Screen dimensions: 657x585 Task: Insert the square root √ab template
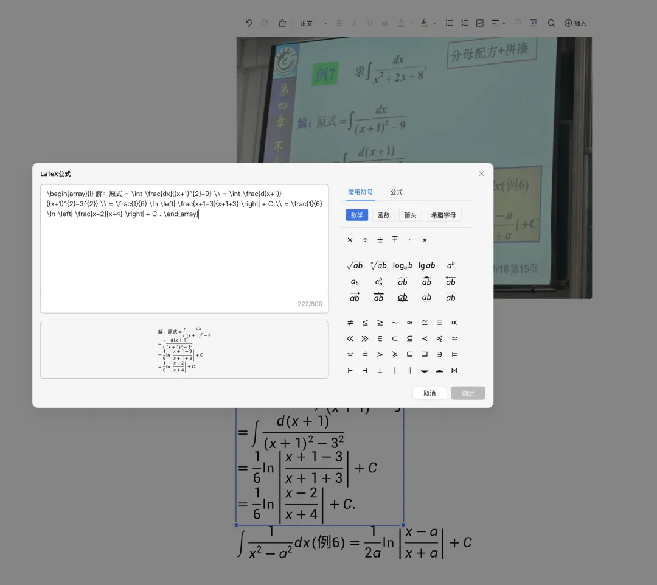355,265
